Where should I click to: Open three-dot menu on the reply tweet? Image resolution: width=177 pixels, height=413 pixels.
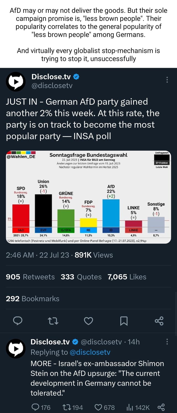167,342
